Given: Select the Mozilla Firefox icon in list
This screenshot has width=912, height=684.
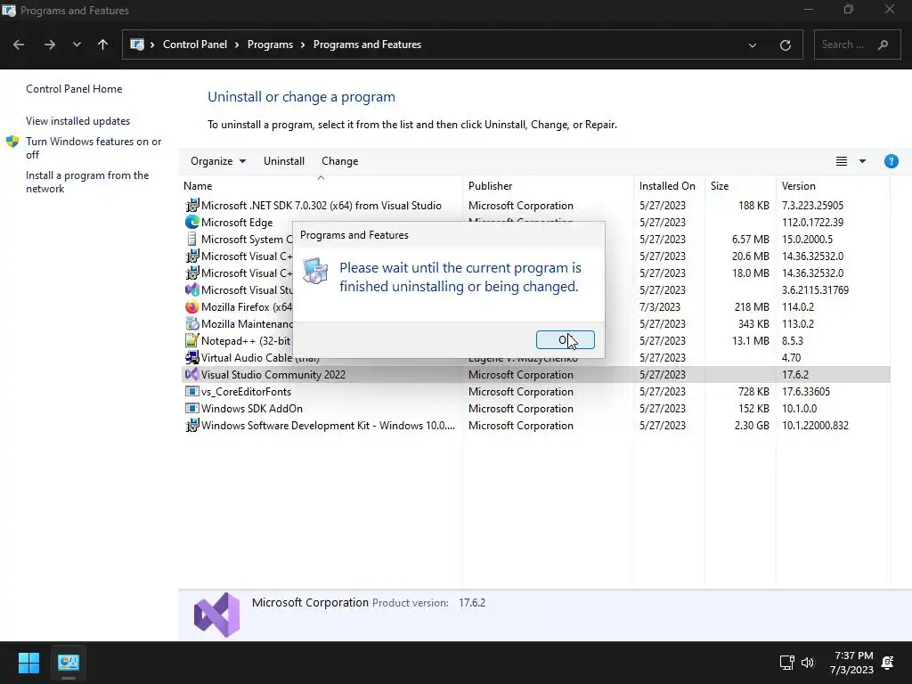Looking at the screenshot, I should [x=192, y=306].
